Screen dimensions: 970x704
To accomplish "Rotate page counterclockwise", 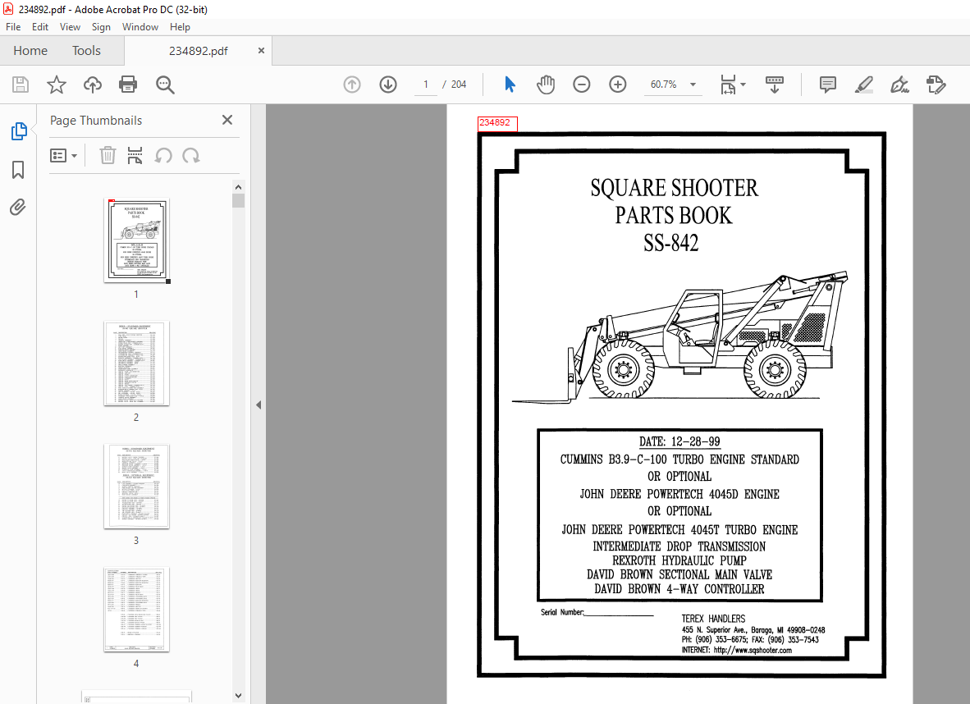I will (x=163, y=155).
